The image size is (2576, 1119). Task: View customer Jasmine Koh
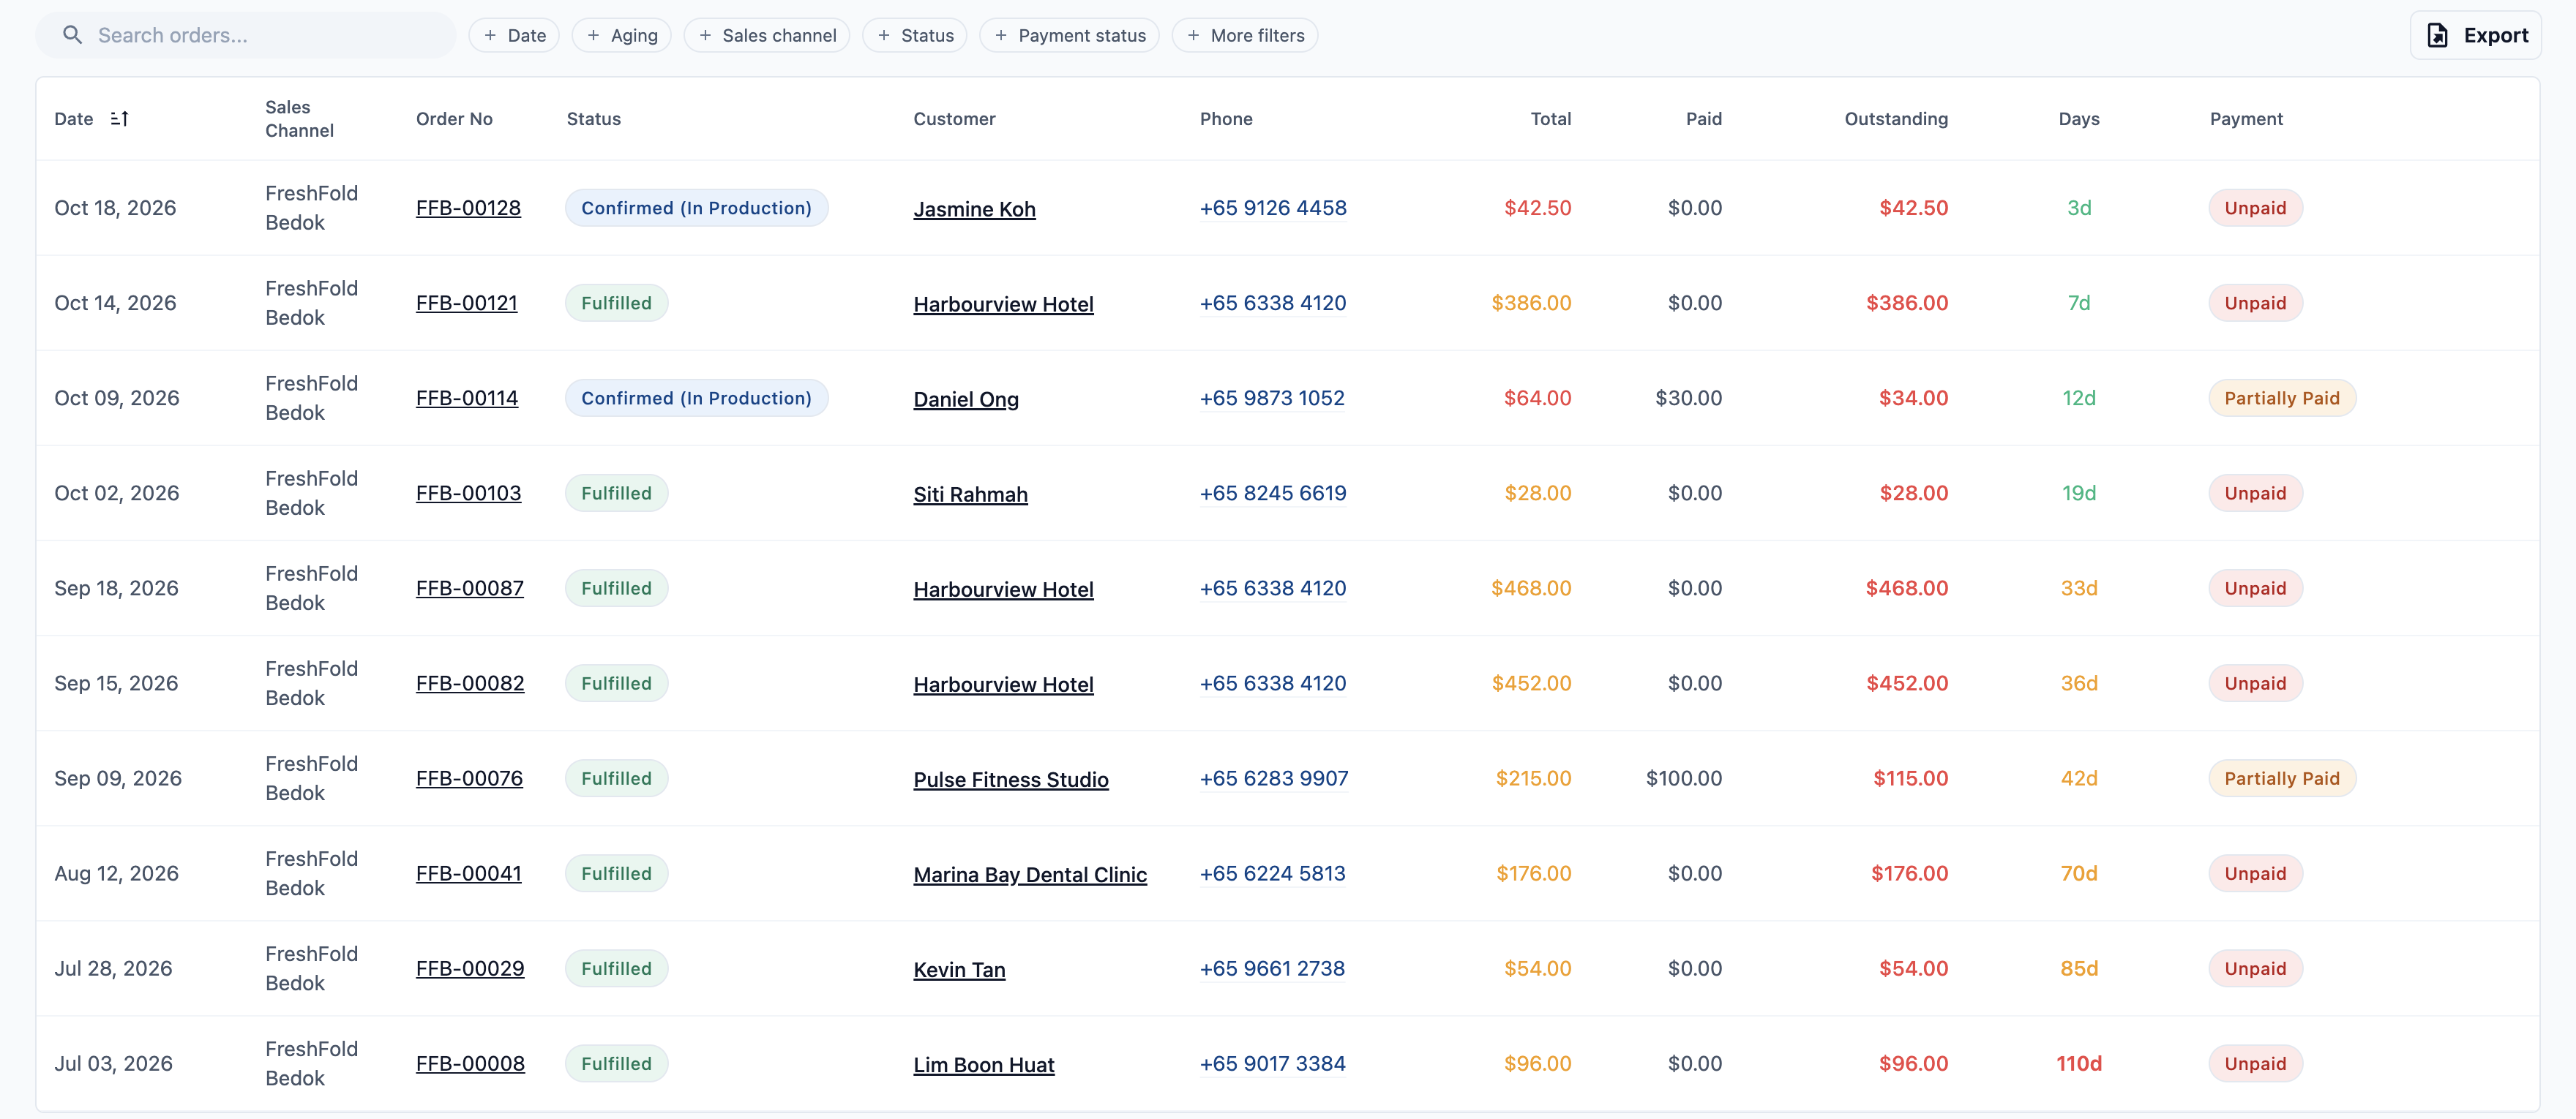[x=974, y=209]
